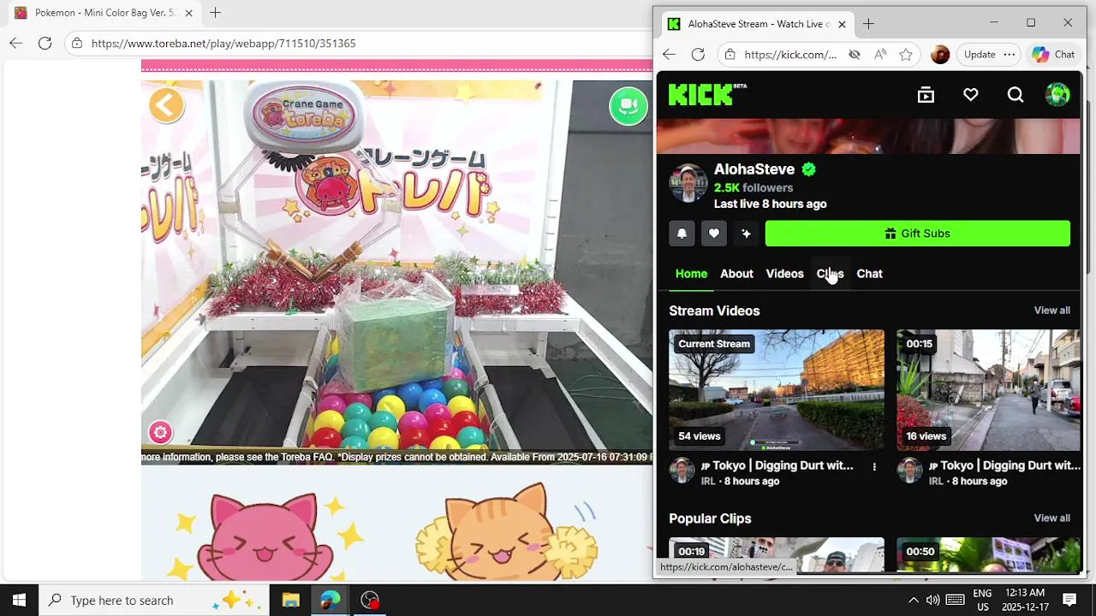Viewport: 1096px width, 616px height.
Task: Open the pink settings gear in Toreba game
Action: 160,432
